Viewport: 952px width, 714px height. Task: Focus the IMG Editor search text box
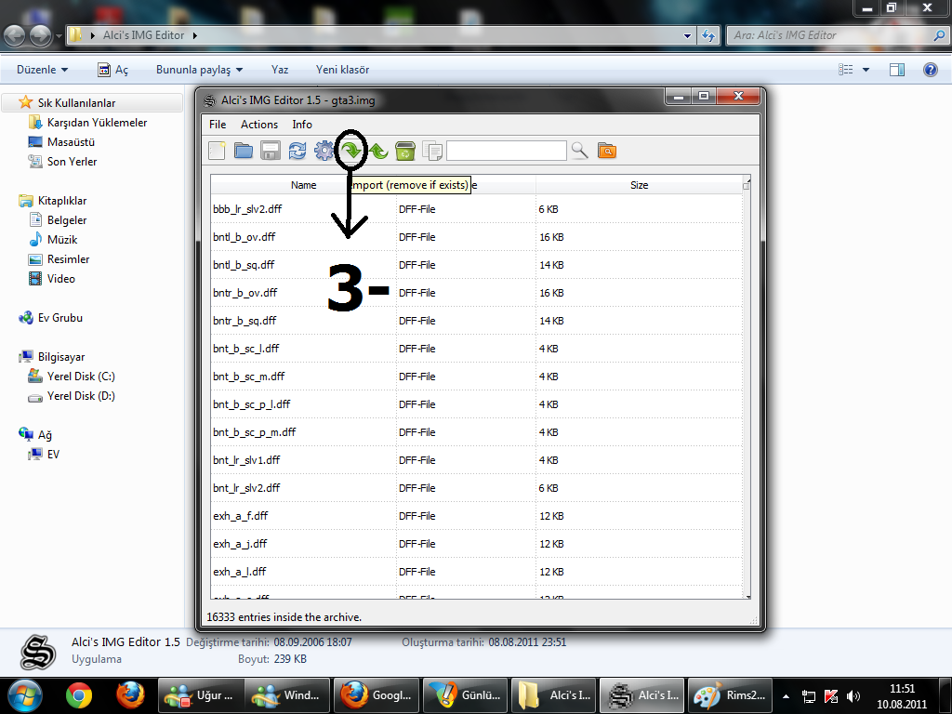(507, 151)
